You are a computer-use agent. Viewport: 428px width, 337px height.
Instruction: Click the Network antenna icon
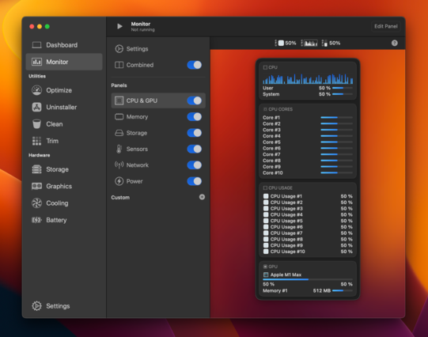tap(119, 165)
